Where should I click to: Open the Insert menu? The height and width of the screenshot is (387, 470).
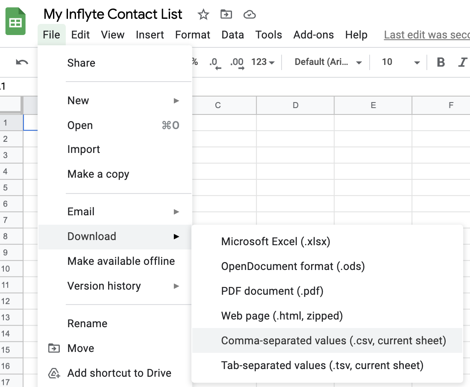[150, 35]
